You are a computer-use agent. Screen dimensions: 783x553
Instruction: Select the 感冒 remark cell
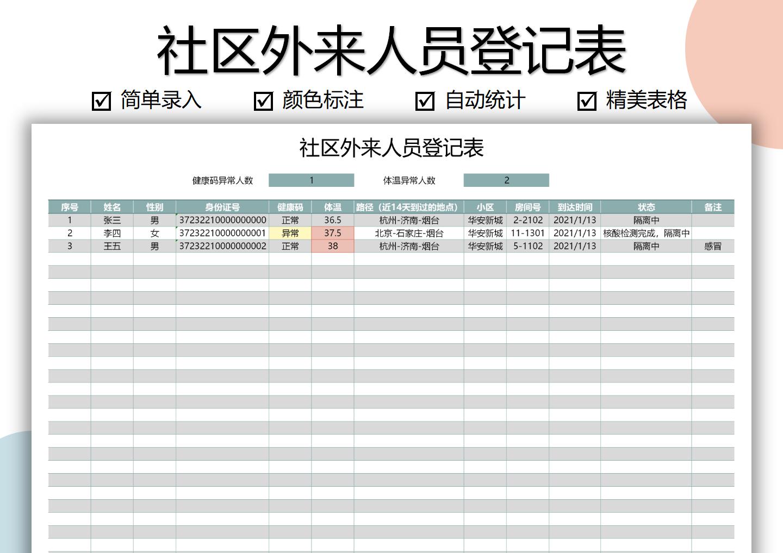714,246
